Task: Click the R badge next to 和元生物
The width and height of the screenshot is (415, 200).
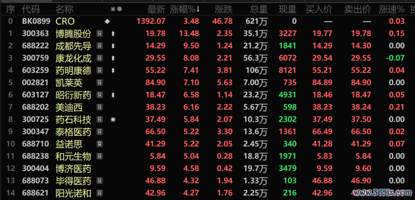Action: coord(99,156)
